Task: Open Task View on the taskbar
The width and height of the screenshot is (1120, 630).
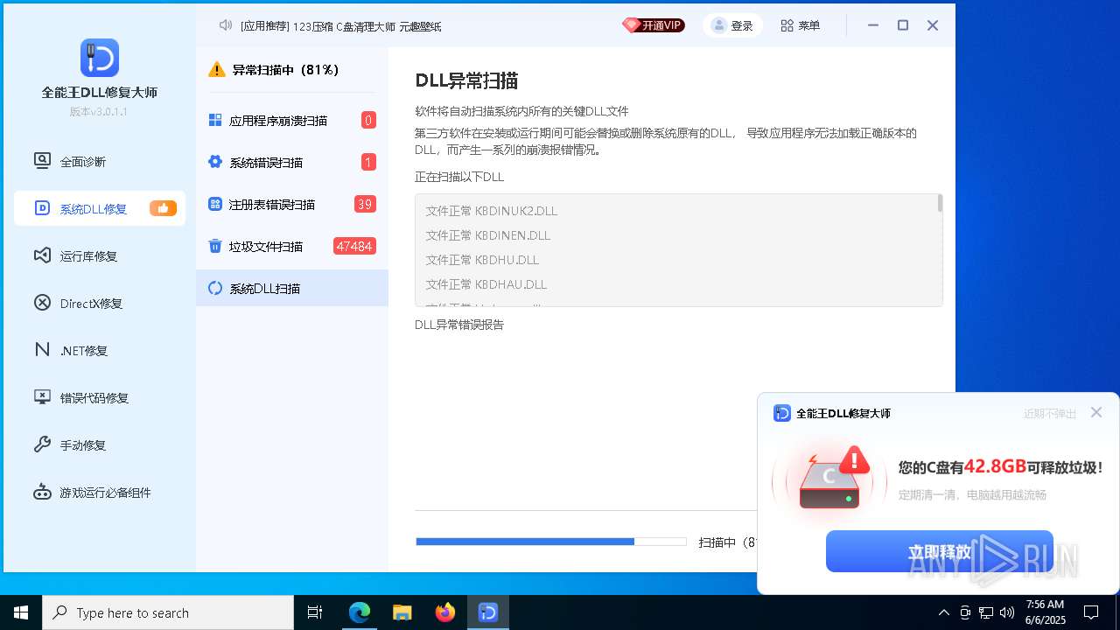Action: 315,612
